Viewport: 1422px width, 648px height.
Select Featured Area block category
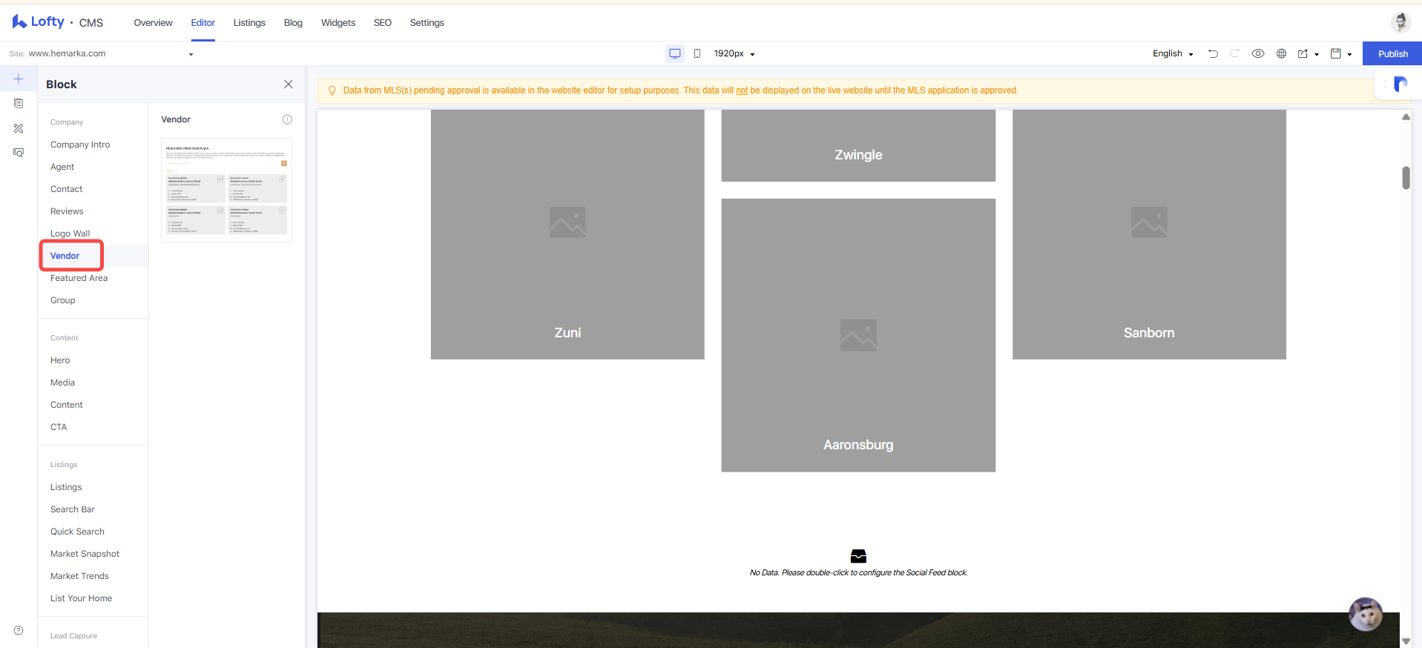coord(79,278)
